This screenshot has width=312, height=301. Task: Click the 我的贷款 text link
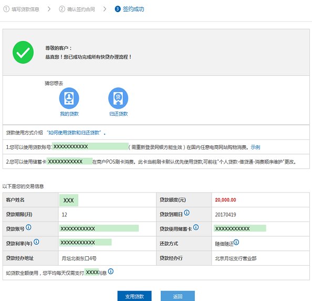[69, 114]
